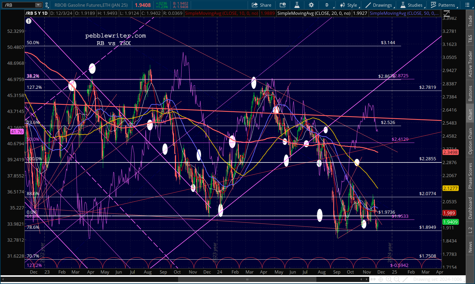This screenshot has height=284, width=475.
Task: Click the zoom in magnifier icon
Action: pyautogui.click(x=389, y=279)
